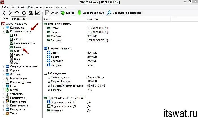This screenshot has width=198, height=118.
Task: Click the Программы icon
Action: coord(7,98)
